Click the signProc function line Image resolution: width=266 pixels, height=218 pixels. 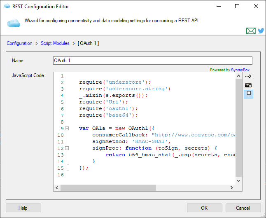point(154,148)
